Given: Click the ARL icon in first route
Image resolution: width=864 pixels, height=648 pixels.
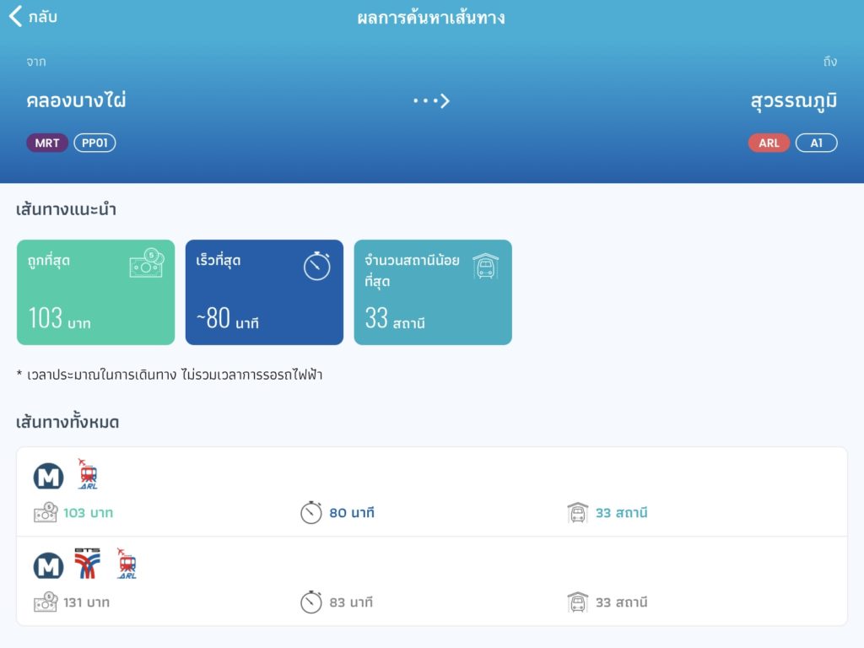Looking at the screenshot, I should click(87, 474).
